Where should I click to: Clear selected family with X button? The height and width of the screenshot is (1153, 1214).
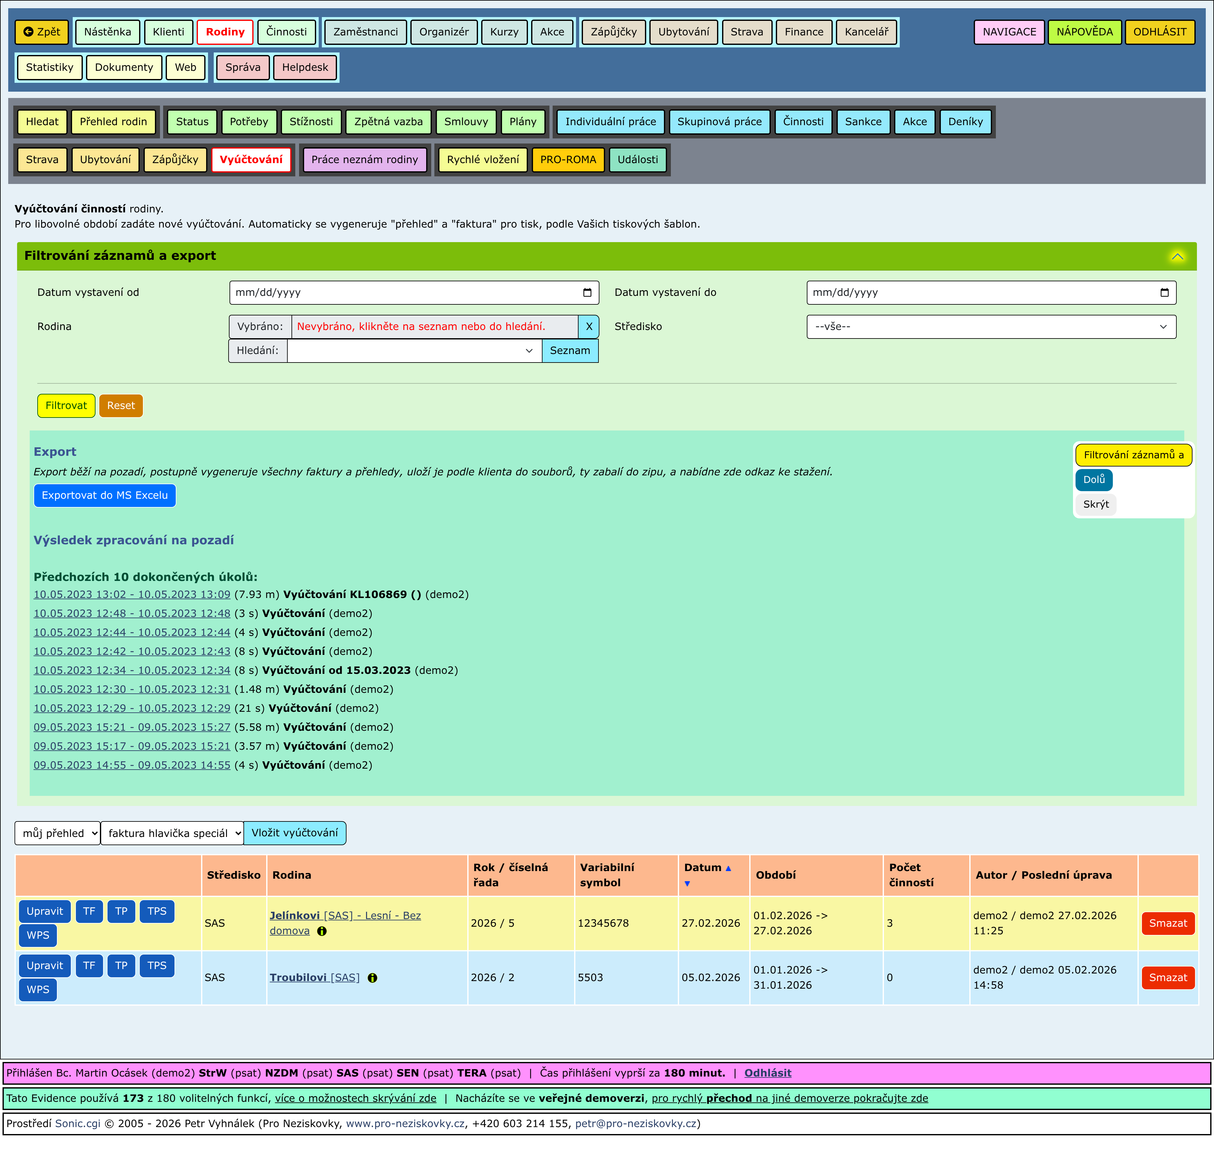(x=588, y=327)
